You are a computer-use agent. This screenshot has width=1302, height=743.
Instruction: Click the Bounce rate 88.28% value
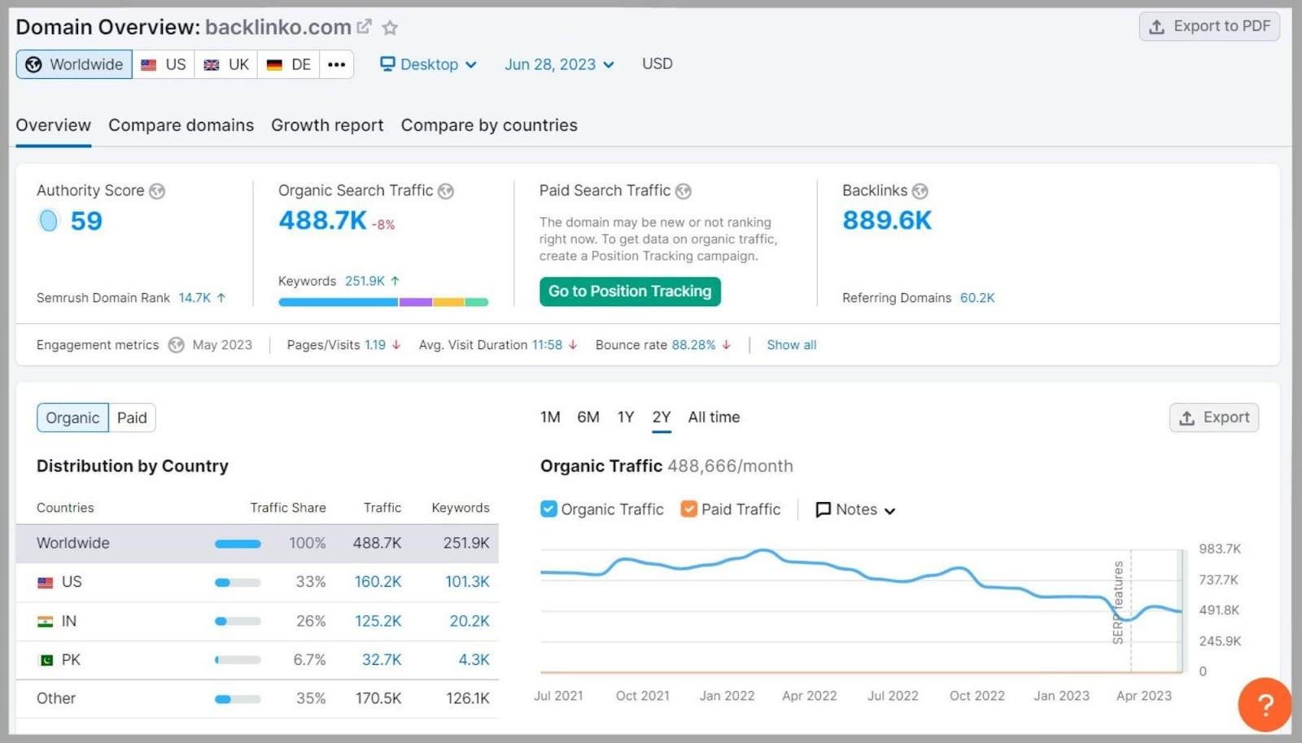[x=693, y=345]
